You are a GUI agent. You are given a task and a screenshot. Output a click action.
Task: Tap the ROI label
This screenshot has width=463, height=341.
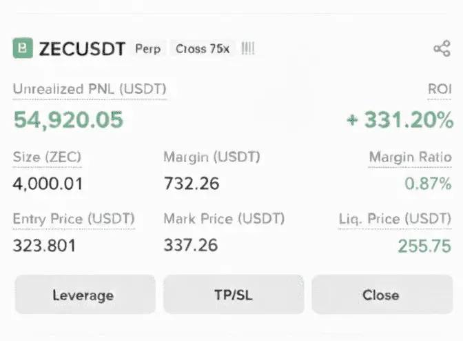(x=440, y=90)
